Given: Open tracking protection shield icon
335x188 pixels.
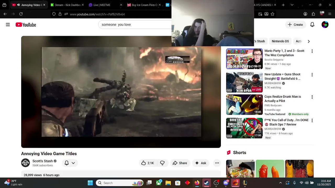Looking at the screenshot, I should click(54, 14).
